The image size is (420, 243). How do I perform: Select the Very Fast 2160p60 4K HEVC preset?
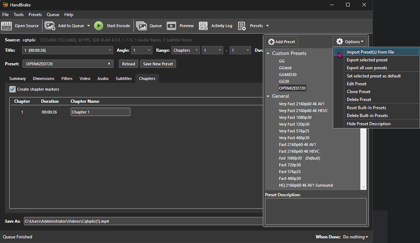303,111
